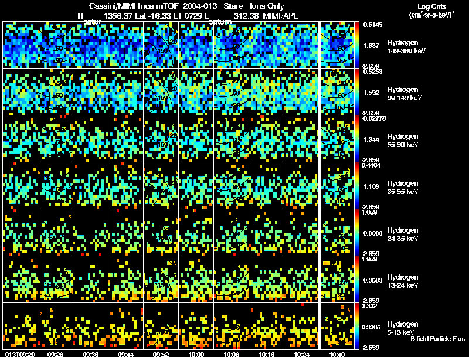
Task: Click the 1356.37 R value in header
Action: pos(118,16)
